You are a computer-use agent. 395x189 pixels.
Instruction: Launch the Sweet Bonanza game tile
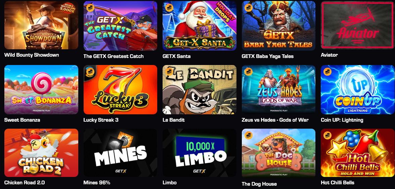click(x=41, y=89)
